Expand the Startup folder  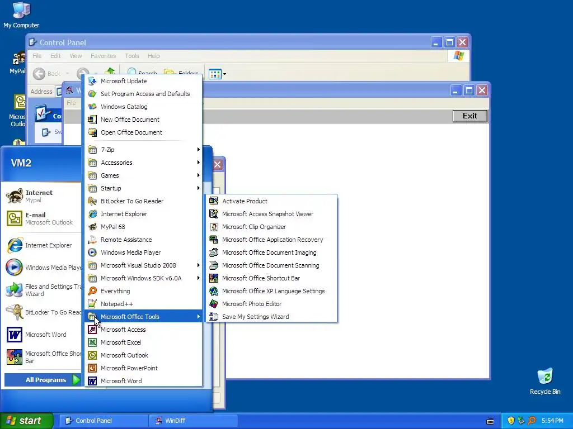tap(144, 188)
